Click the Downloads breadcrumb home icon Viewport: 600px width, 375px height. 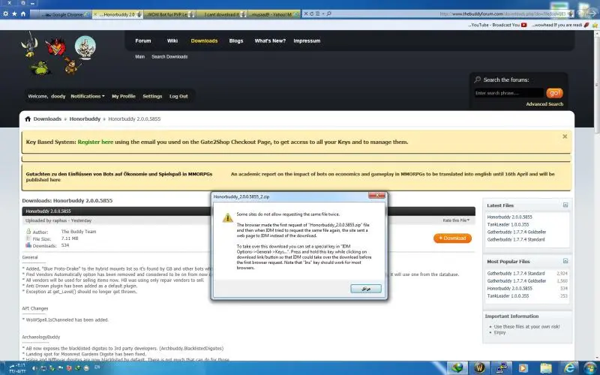[x=28, y=119]
